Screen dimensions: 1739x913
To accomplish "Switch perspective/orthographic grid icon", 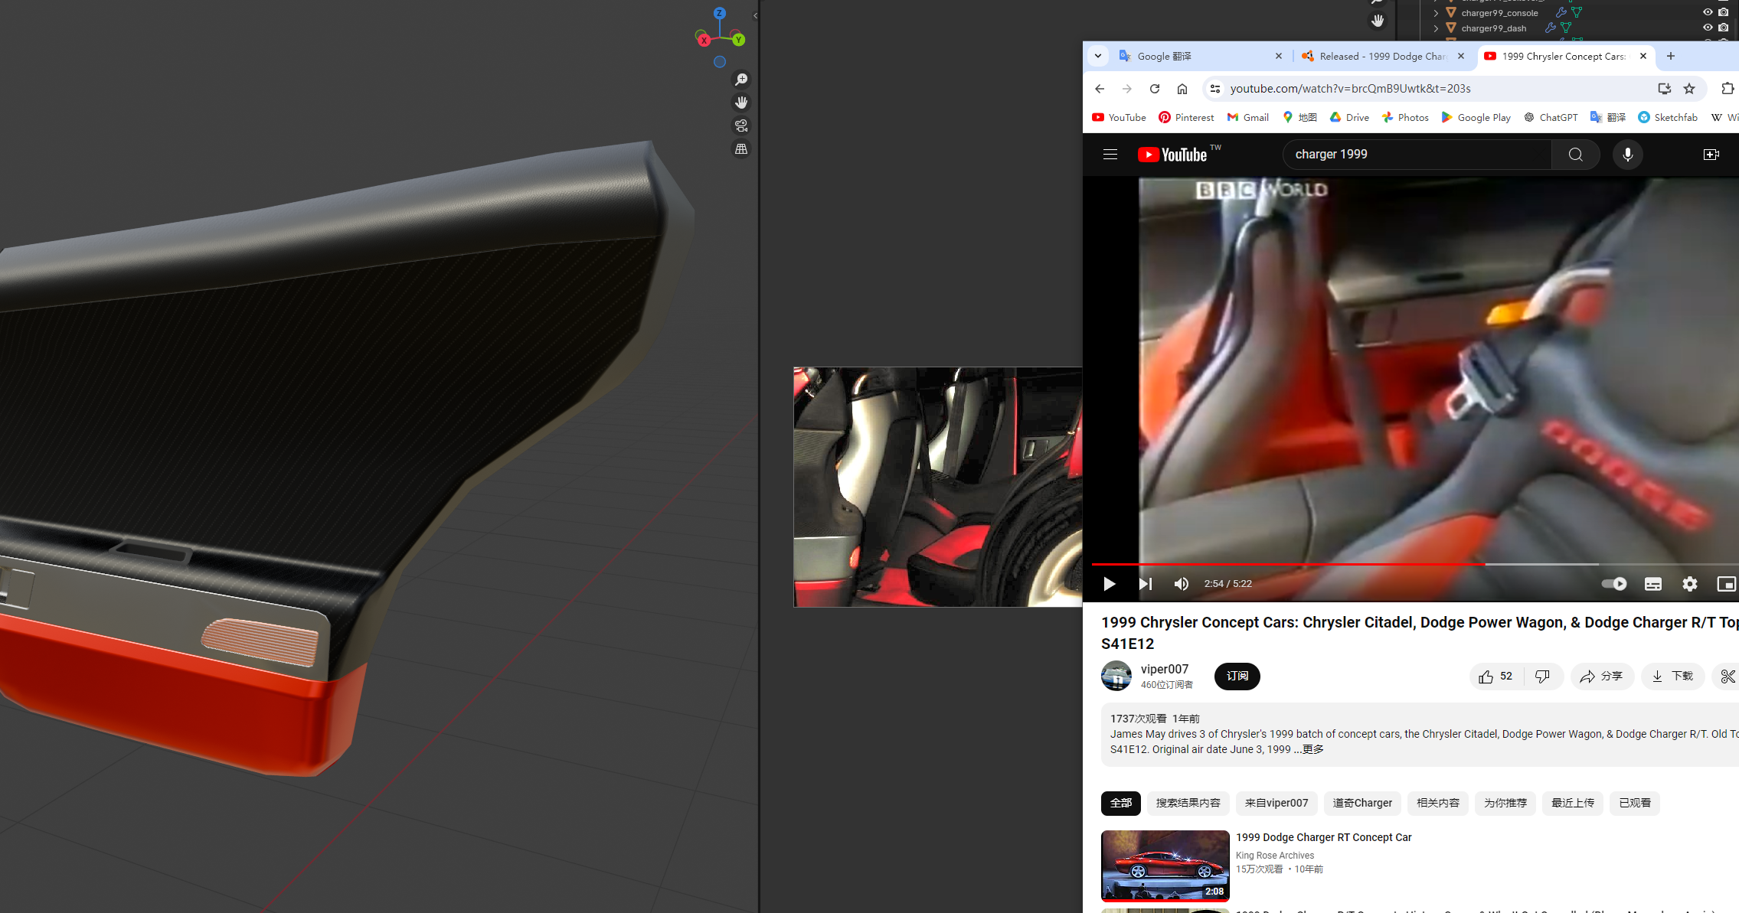I will point(741,149).
